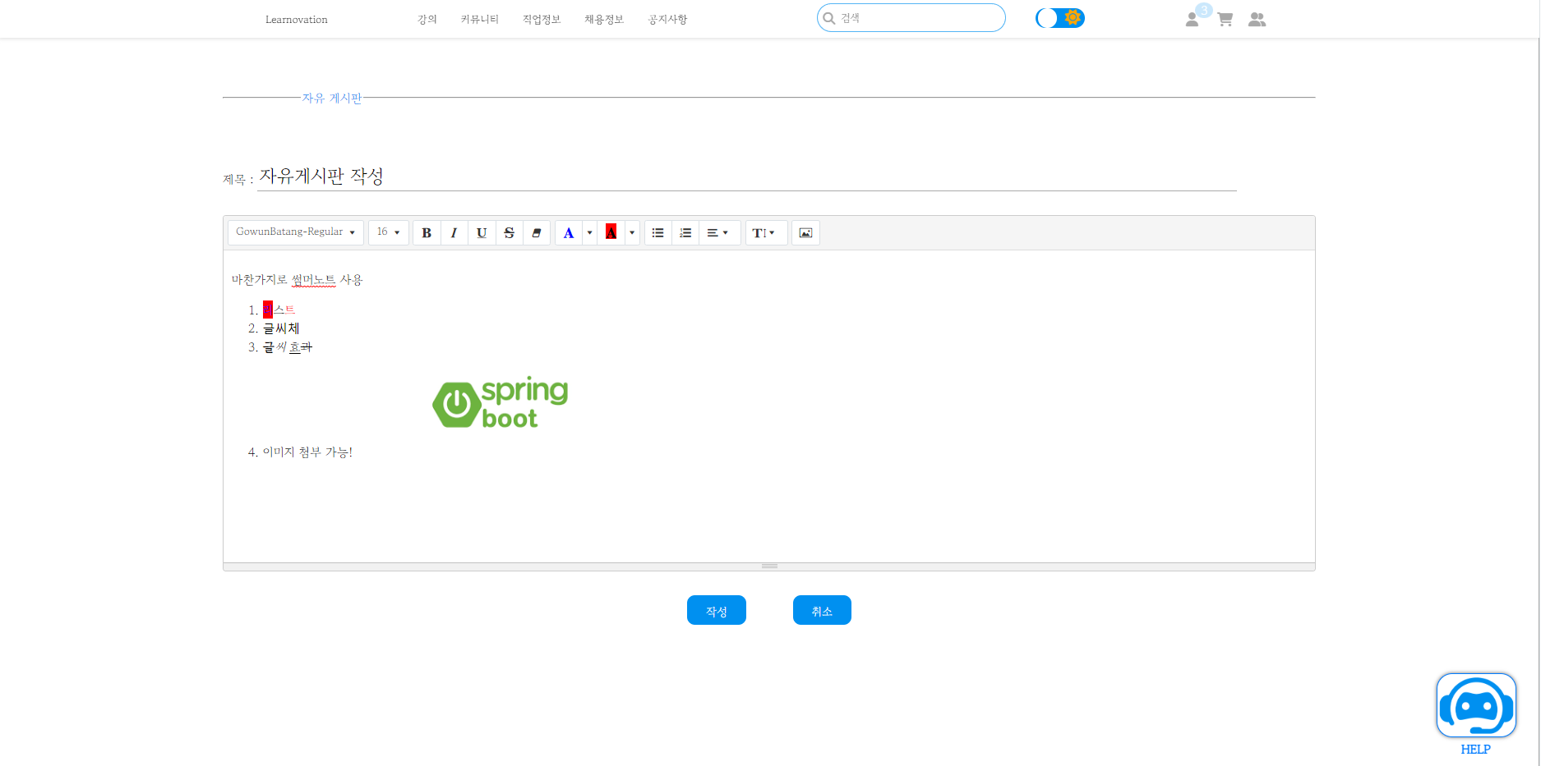This screenshot has height=766, width=1541.
Task: Toggle the light/dark mode switch
Action: tap(1059, 17)
